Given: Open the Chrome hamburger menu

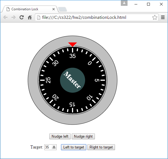Looking at the screenshot, I should click(x=163, y=17).
